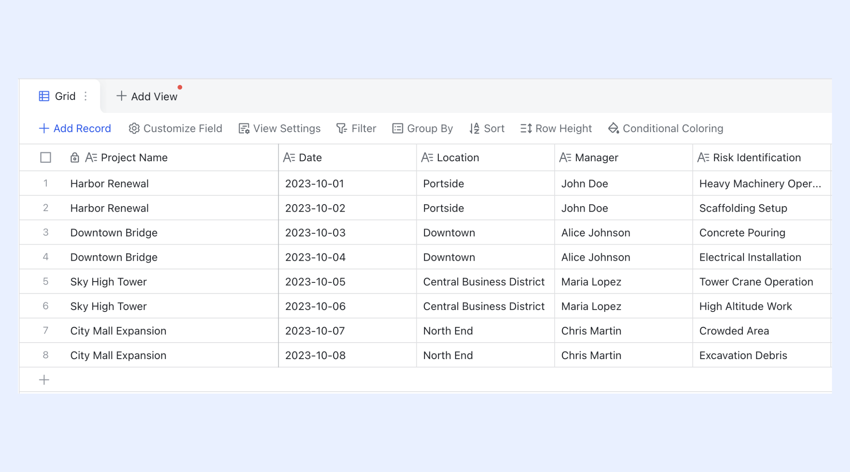Open Conditional Coloring settings
The image size is (850, 472).
pyautogui.click(x=666, y=128)
